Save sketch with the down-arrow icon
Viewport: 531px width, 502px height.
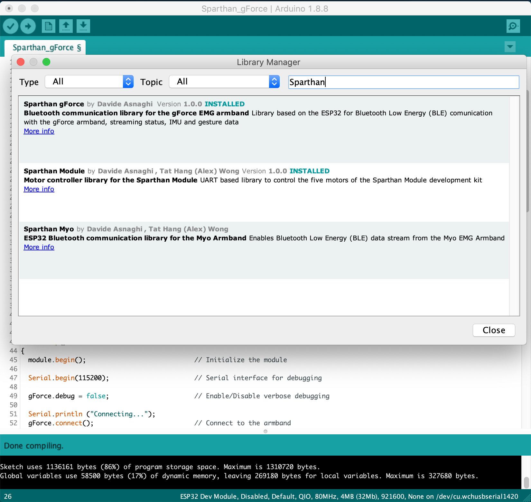83,26
